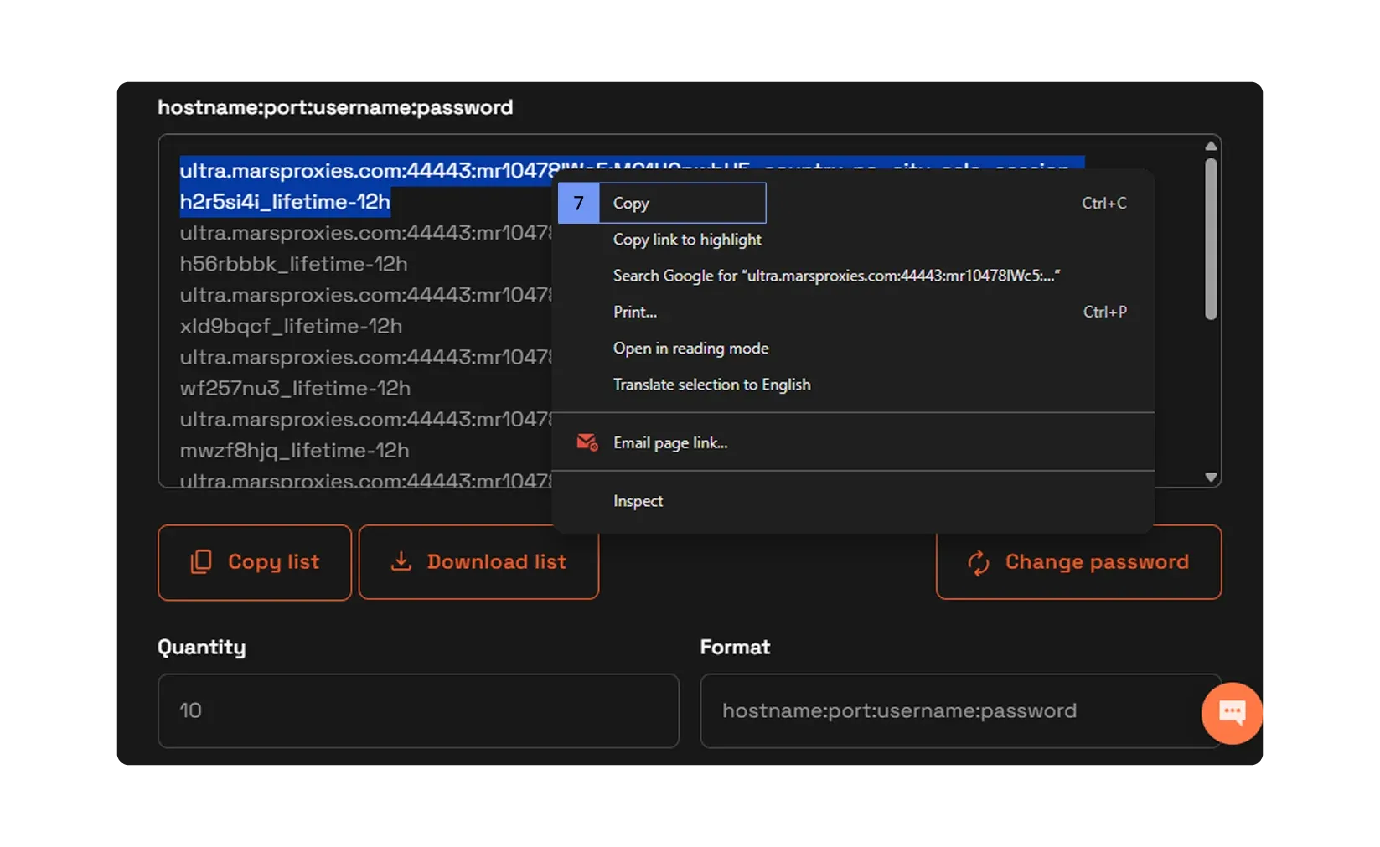1380x847 pixels.
Task: Click the Copy list button
Action: click(x=255, y=562)
